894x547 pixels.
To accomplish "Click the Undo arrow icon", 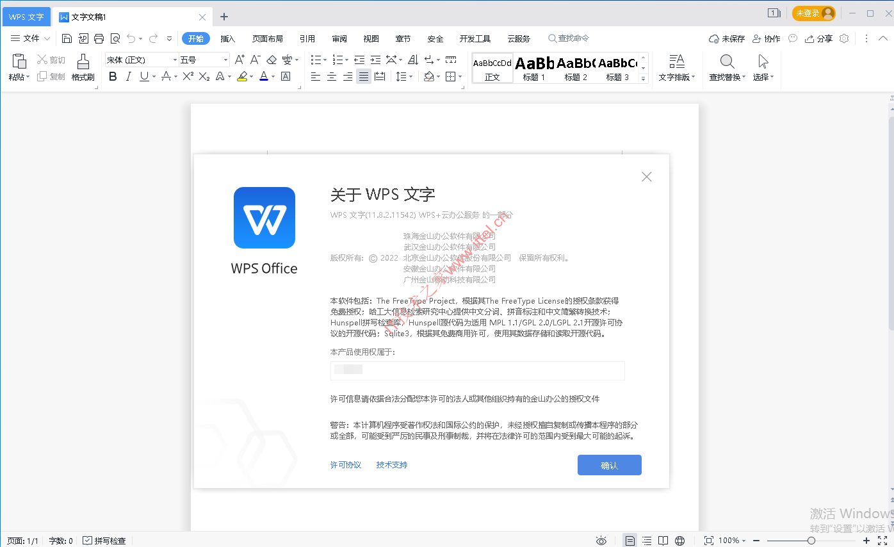I will pyautogui.click(x=131, y=38).
